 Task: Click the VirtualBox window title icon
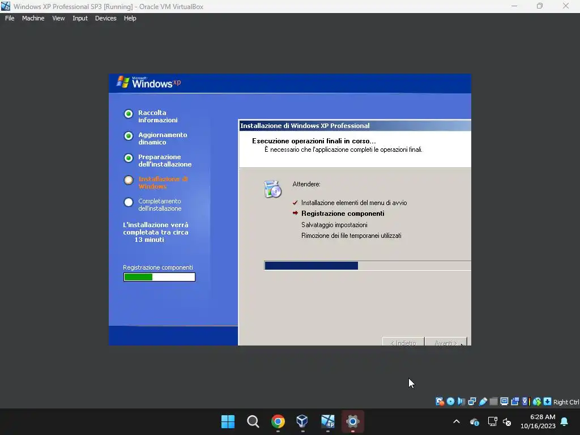coord(6,6)
